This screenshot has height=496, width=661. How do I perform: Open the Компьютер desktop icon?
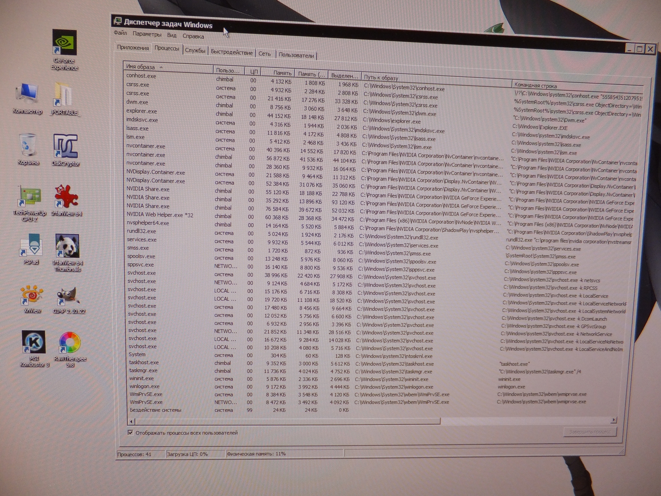coord(27,98)
